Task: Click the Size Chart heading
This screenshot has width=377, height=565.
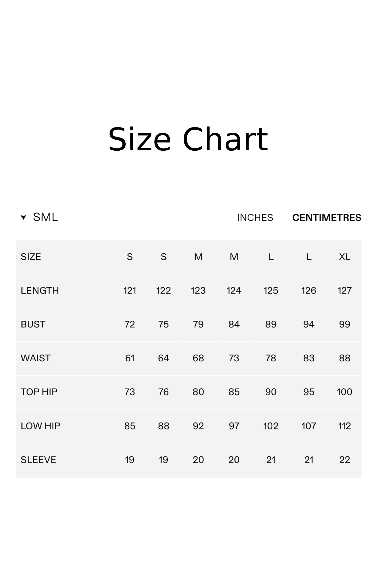Action: coord(188,139)
